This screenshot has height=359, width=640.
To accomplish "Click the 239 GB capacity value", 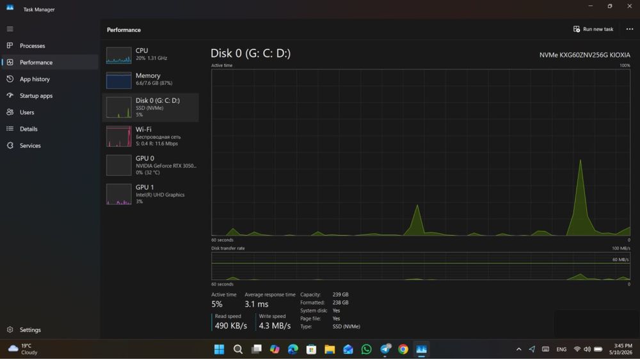I will coord(340,294).
